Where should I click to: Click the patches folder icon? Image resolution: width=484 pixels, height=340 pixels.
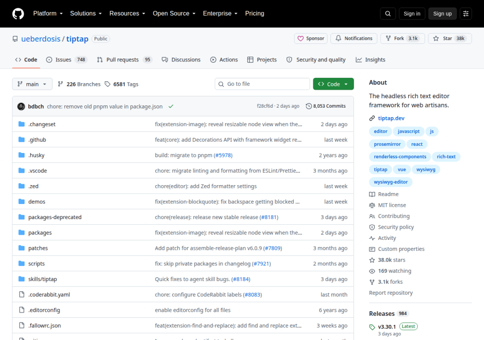coord(21,248)
